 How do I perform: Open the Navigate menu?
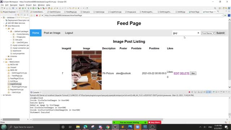coord(14,5)
